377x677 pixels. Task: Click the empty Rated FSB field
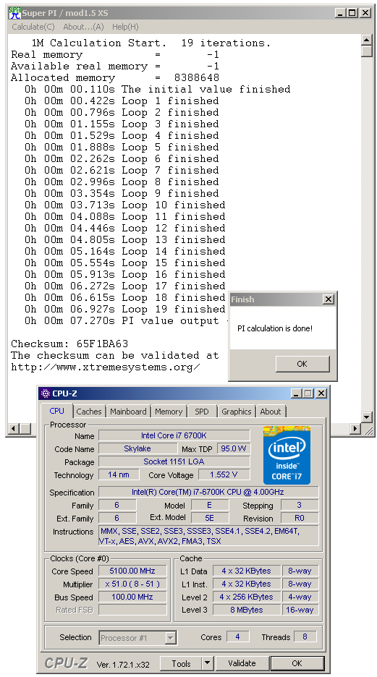coord(132,610)
